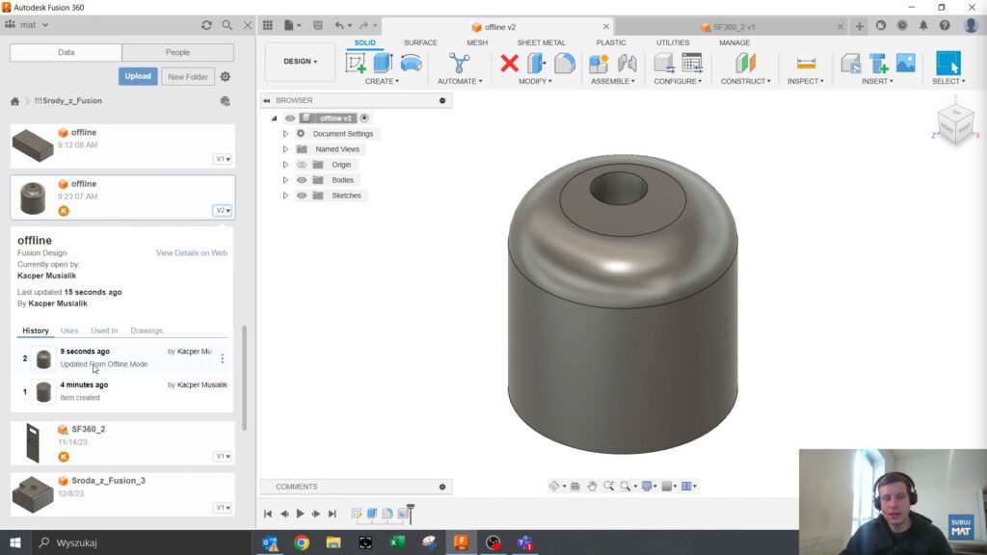Toggle visibility of the Bodies folder
The height and width of the screenshot is (555, 987).
tap(302, 180)
